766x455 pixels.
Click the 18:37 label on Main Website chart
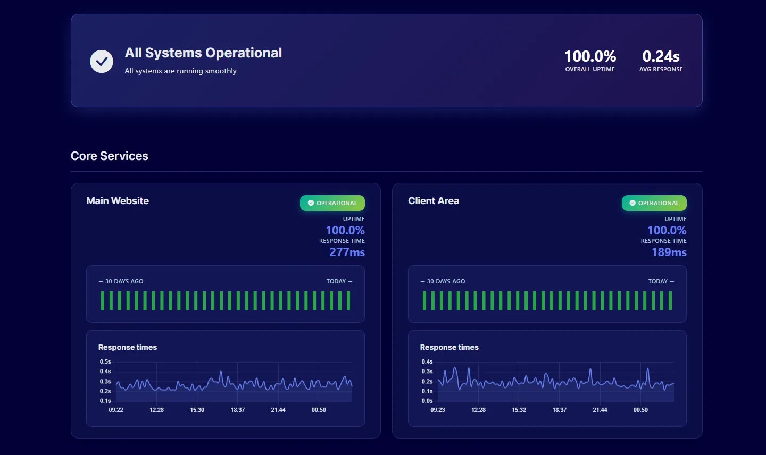(238, 410)
